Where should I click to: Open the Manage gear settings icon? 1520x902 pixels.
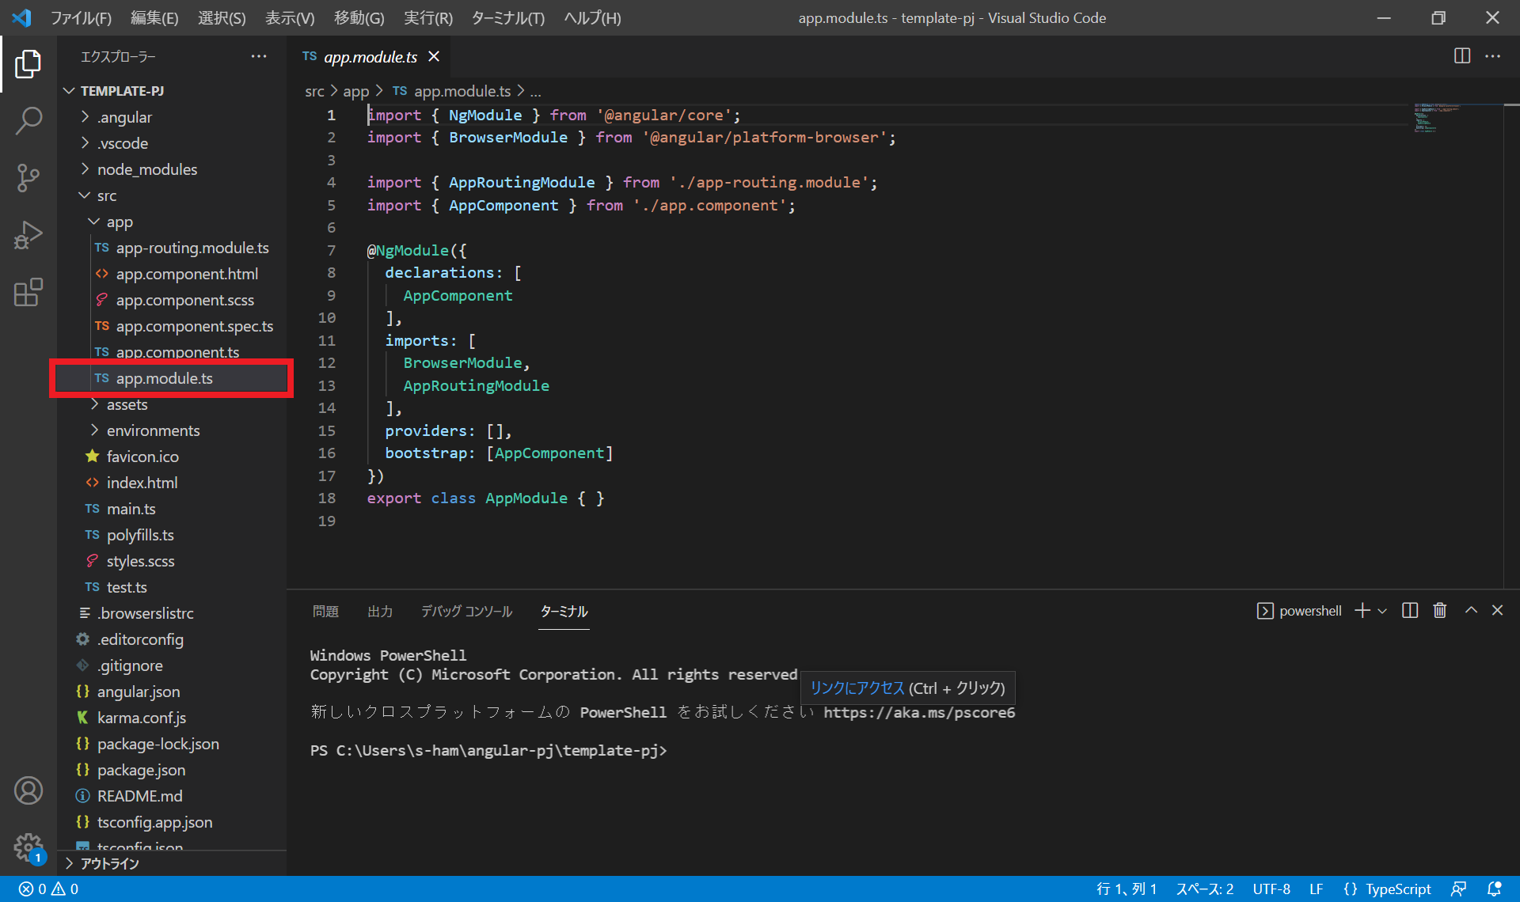point(28,847)
